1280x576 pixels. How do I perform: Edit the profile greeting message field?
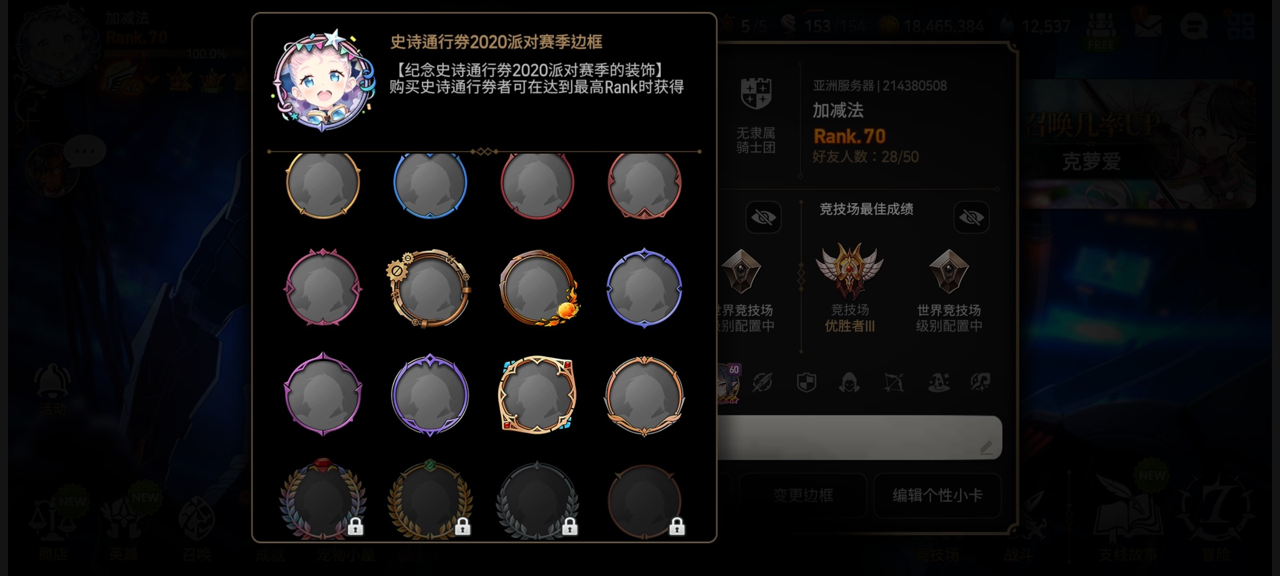coord(860,437)
